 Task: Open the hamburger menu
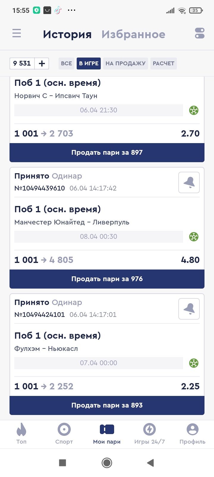click(17, 33)
